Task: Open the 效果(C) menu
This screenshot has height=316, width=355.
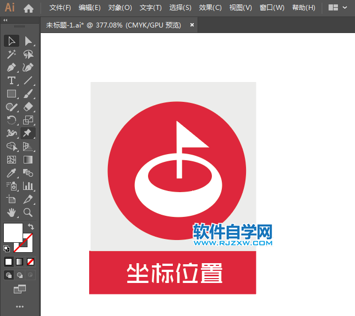Action: point(210,8)
